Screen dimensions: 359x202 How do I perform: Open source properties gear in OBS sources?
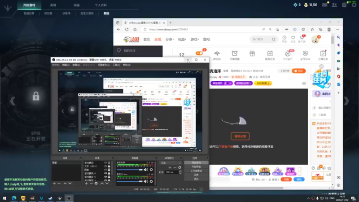pos(96,184)
